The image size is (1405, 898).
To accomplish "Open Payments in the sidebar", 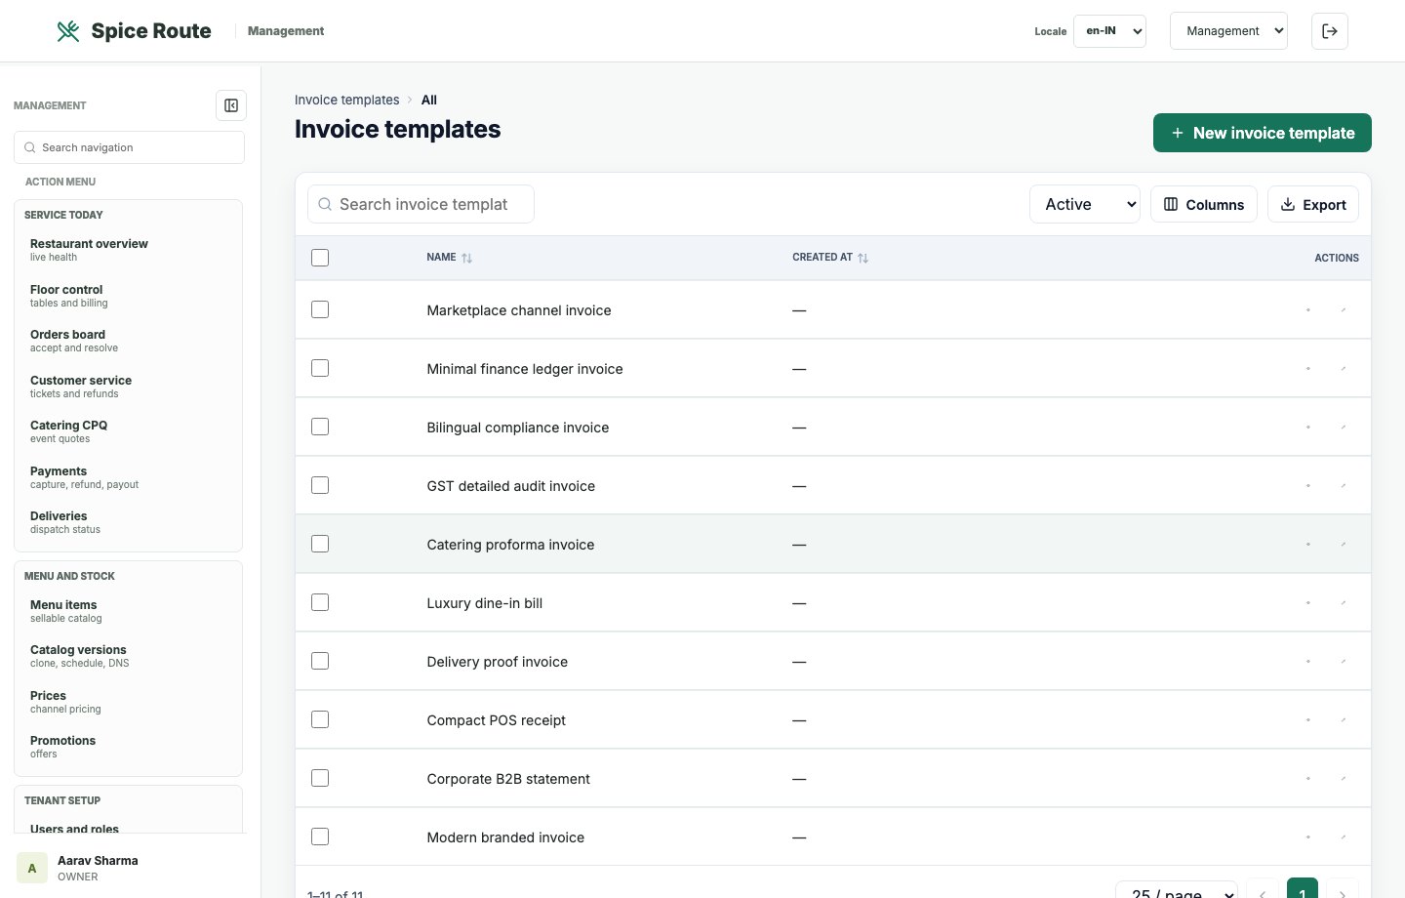I will [x=128, y=477].
